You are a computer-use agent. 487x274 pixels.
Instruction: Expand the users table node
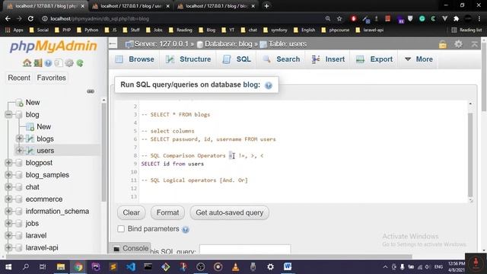pos(19,151)
